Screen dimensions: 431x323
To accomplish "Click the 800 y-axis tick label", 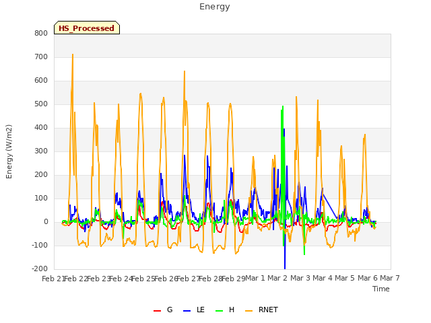I will click(x=41, y=33).
